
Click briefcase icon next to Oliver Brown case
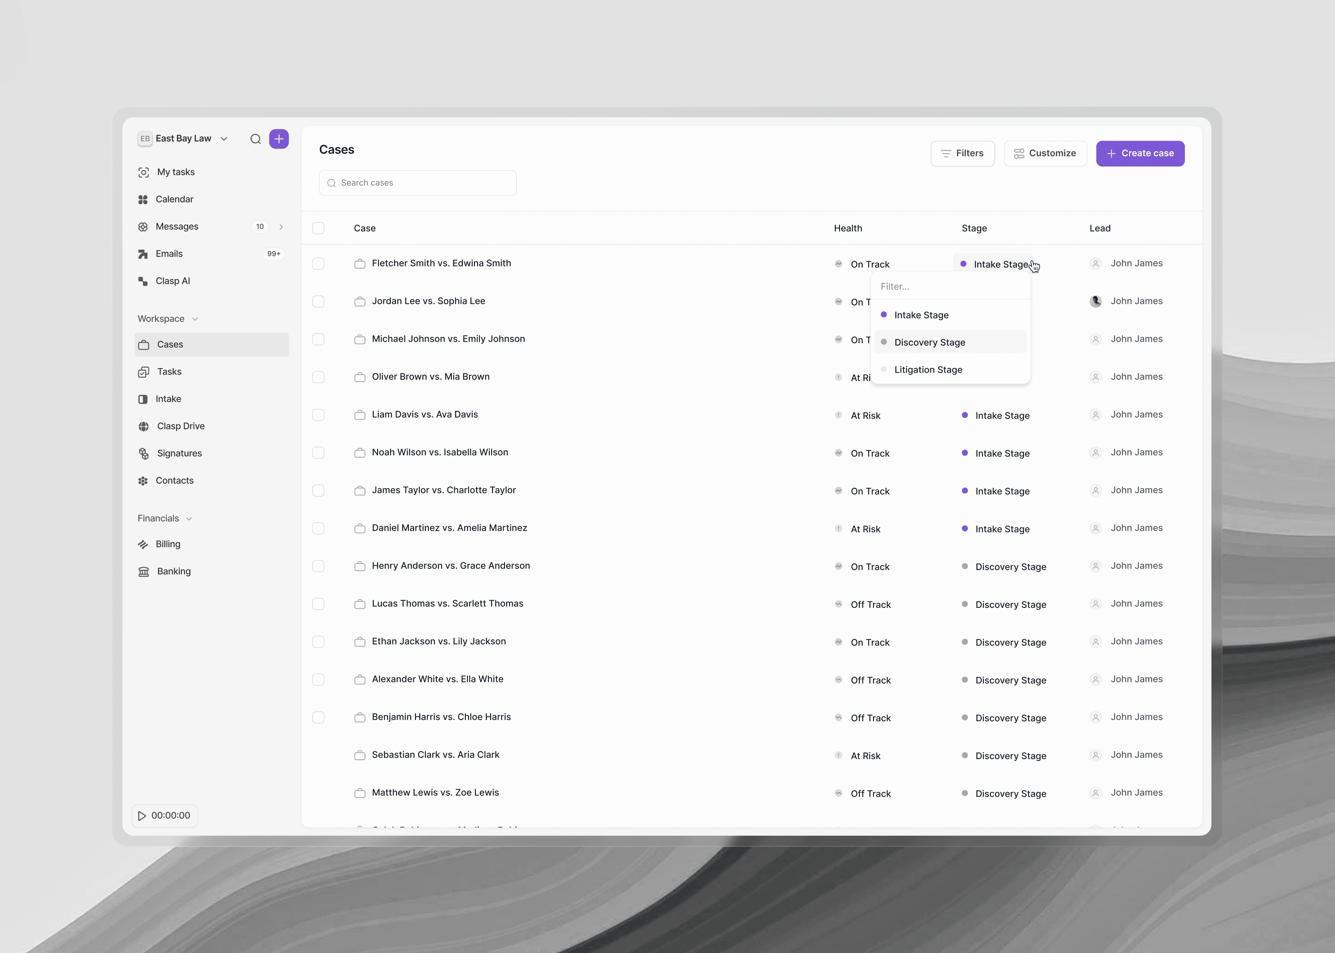(x=360, y=377)
